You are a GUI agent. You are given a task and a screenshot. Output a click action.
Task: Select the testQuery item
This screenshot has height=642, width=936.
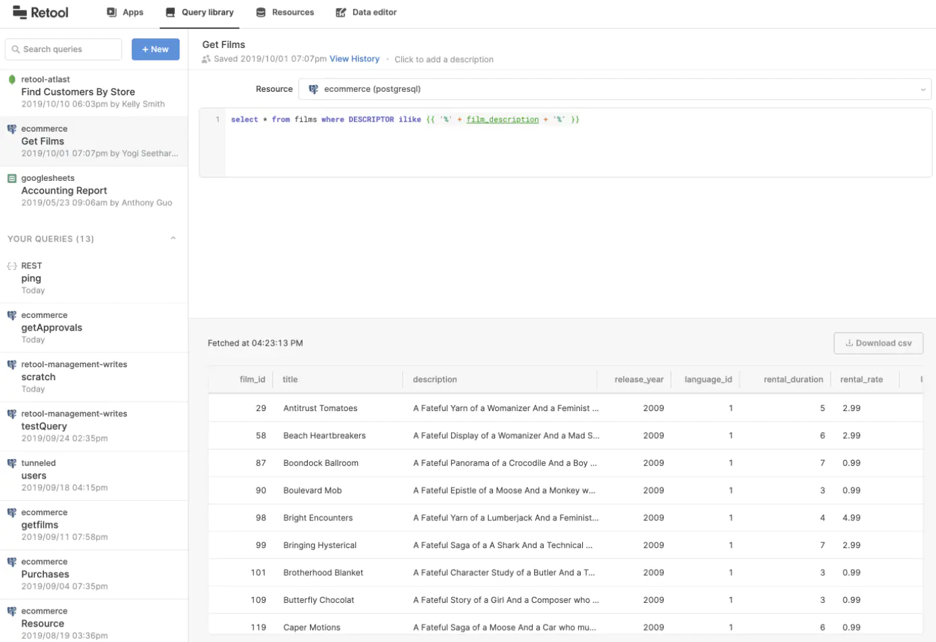click(94, 426)
